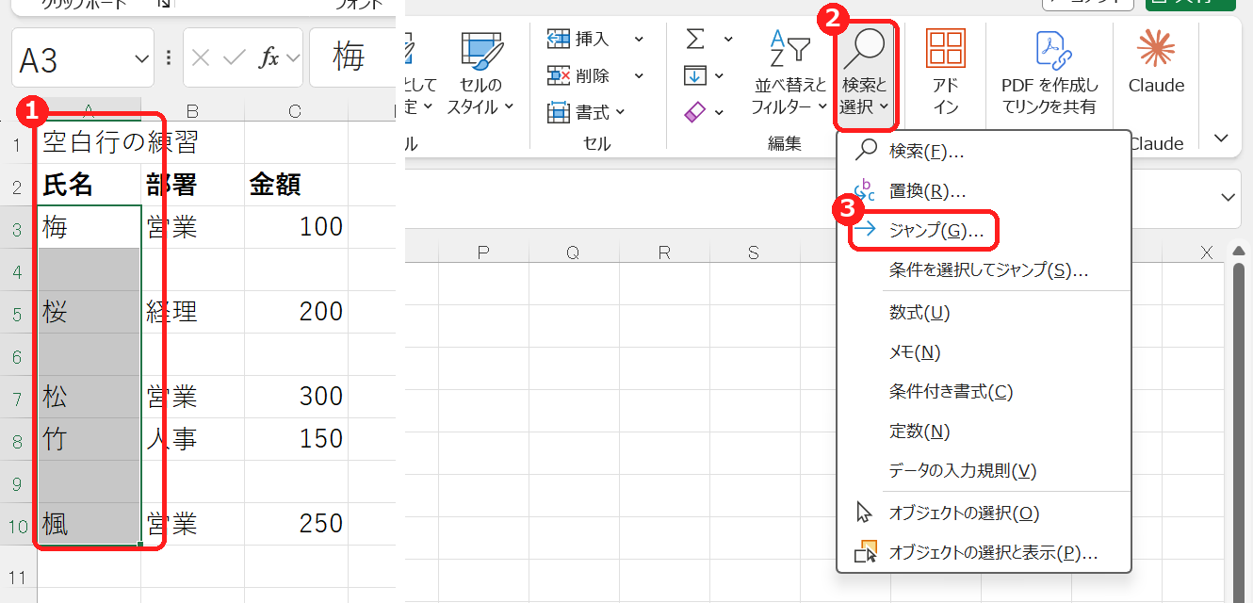The width and height of the screenshot is (1253, 603).
Task: Open the 検索と選択 magnifier menu
Action: pos(865,73)
